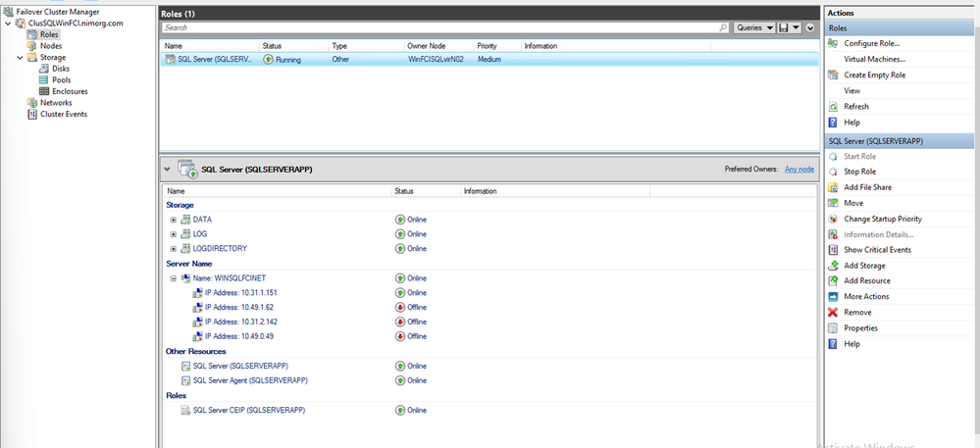Click the Refresh icon in Actions pane
The image size is (980, 448).
pyautogui.click(x=834, y=106)
